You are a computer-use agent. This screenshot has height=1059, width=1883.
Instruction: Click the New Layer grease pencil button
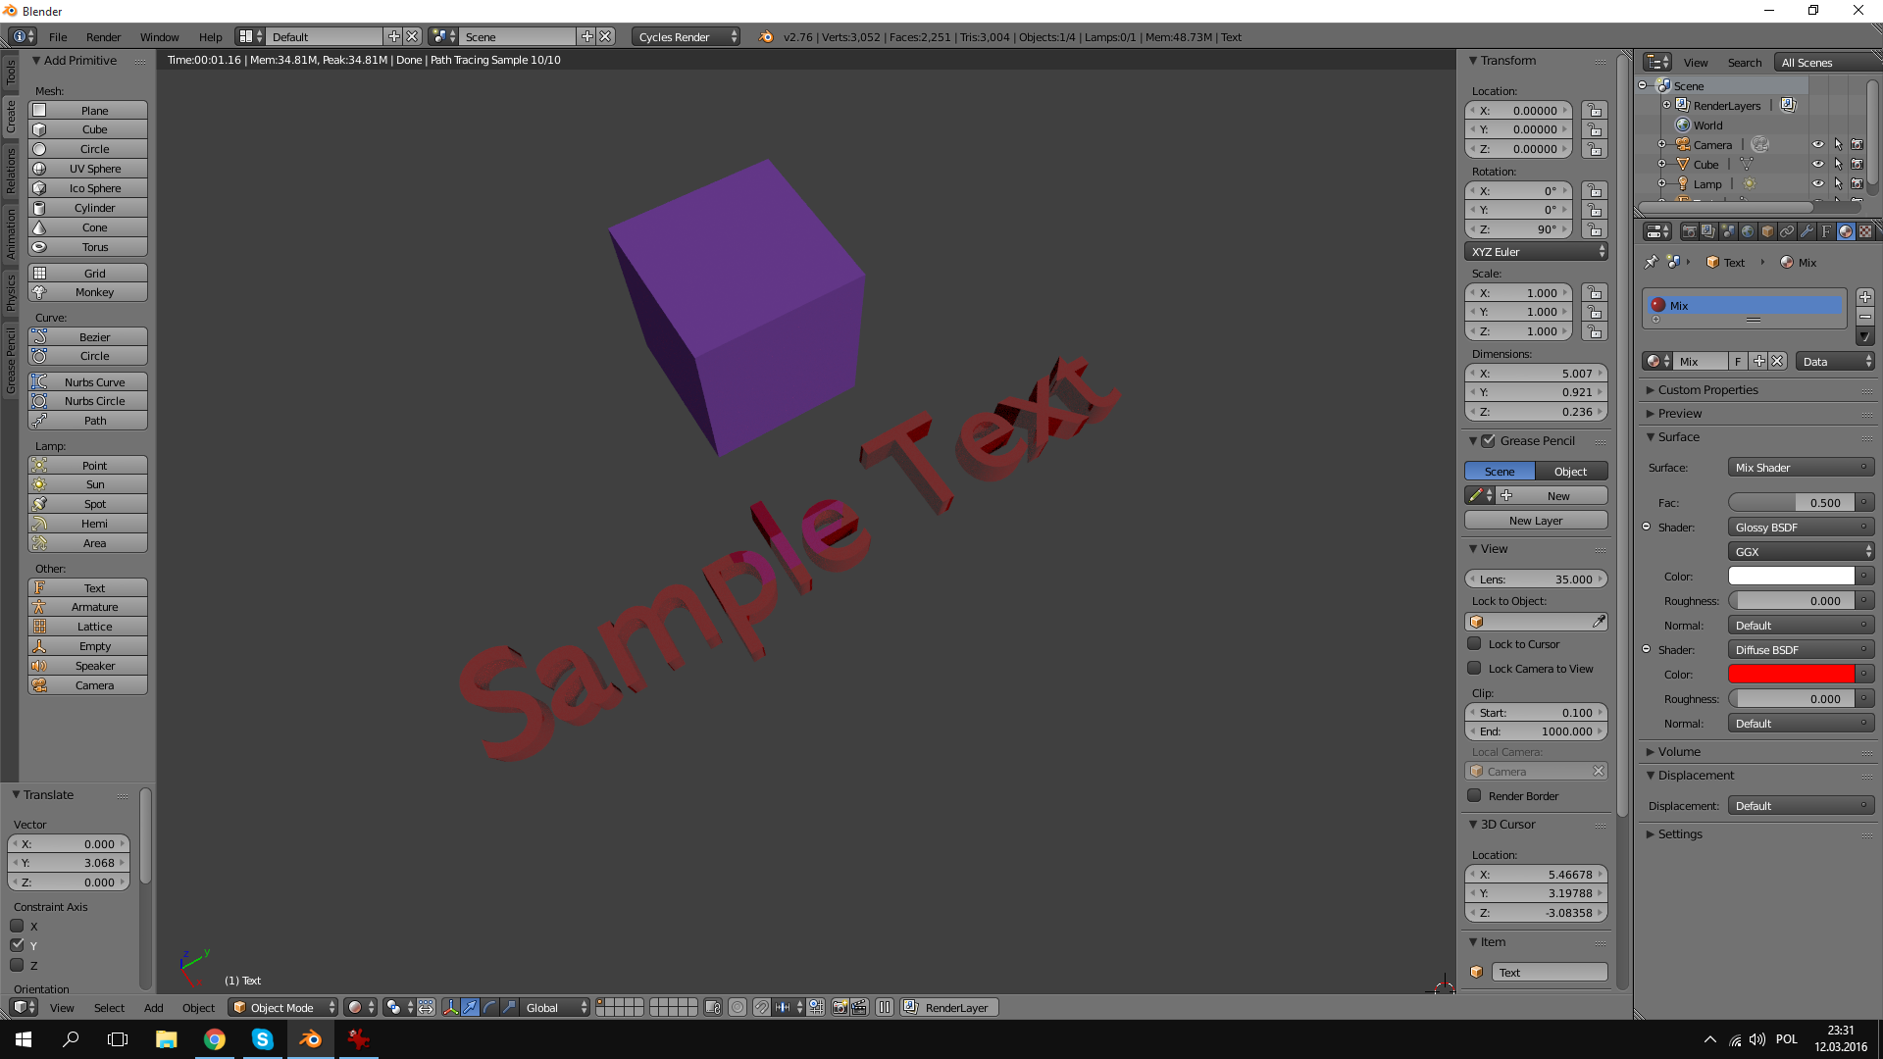[x=1535, y=520]
